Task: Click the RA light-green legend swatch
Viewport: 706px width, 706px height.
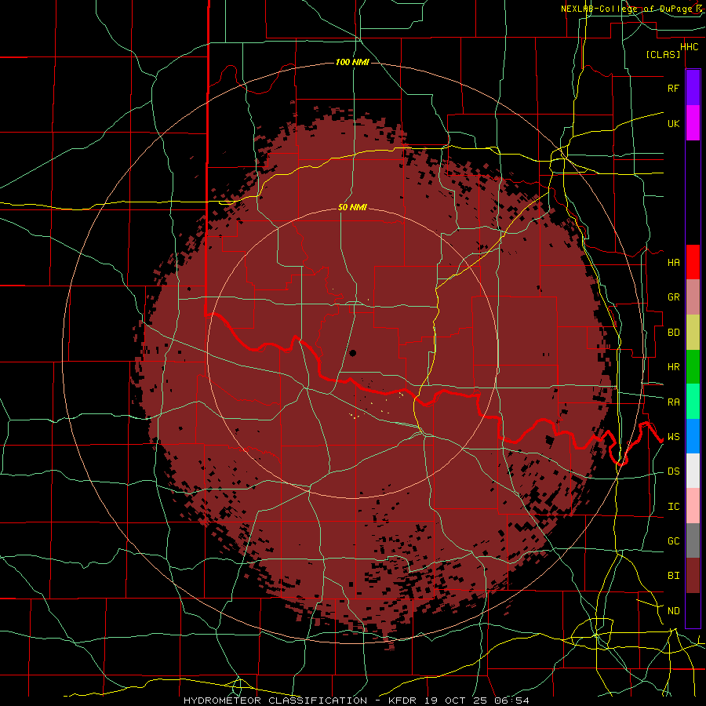Action: 693,402
